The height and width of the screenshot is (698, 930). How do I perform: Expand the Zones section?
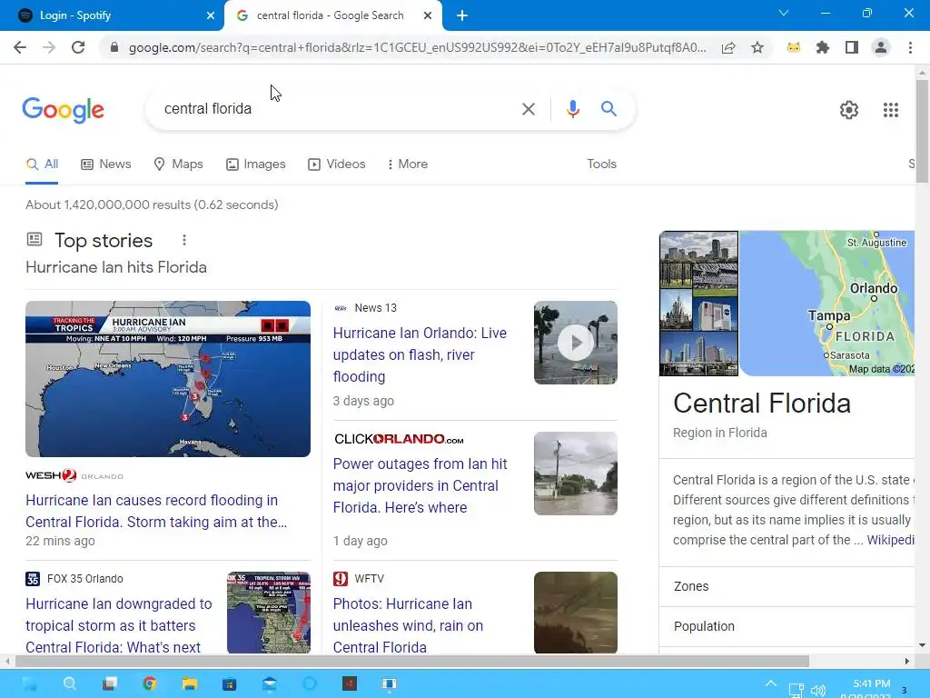pos(787,586)
